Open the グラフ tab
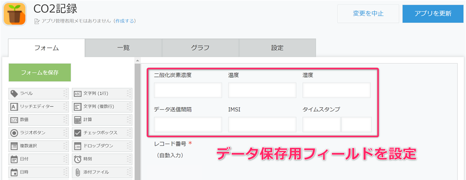466x180 pixels. point(200,47)
